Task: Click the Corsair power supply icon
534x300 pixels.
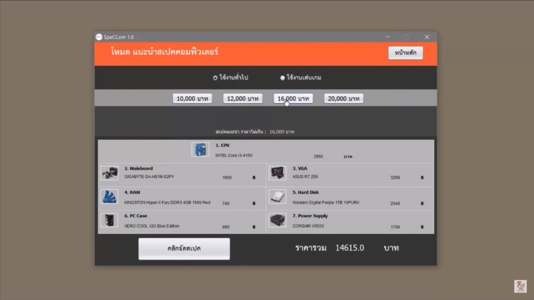Action: [277, 220]
